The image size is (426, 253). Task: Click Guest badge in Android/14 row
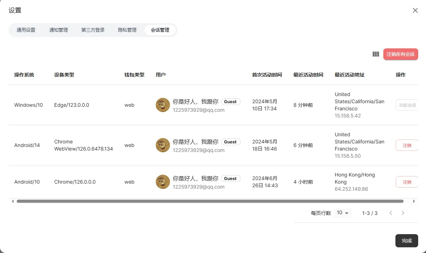pos(230,142)
